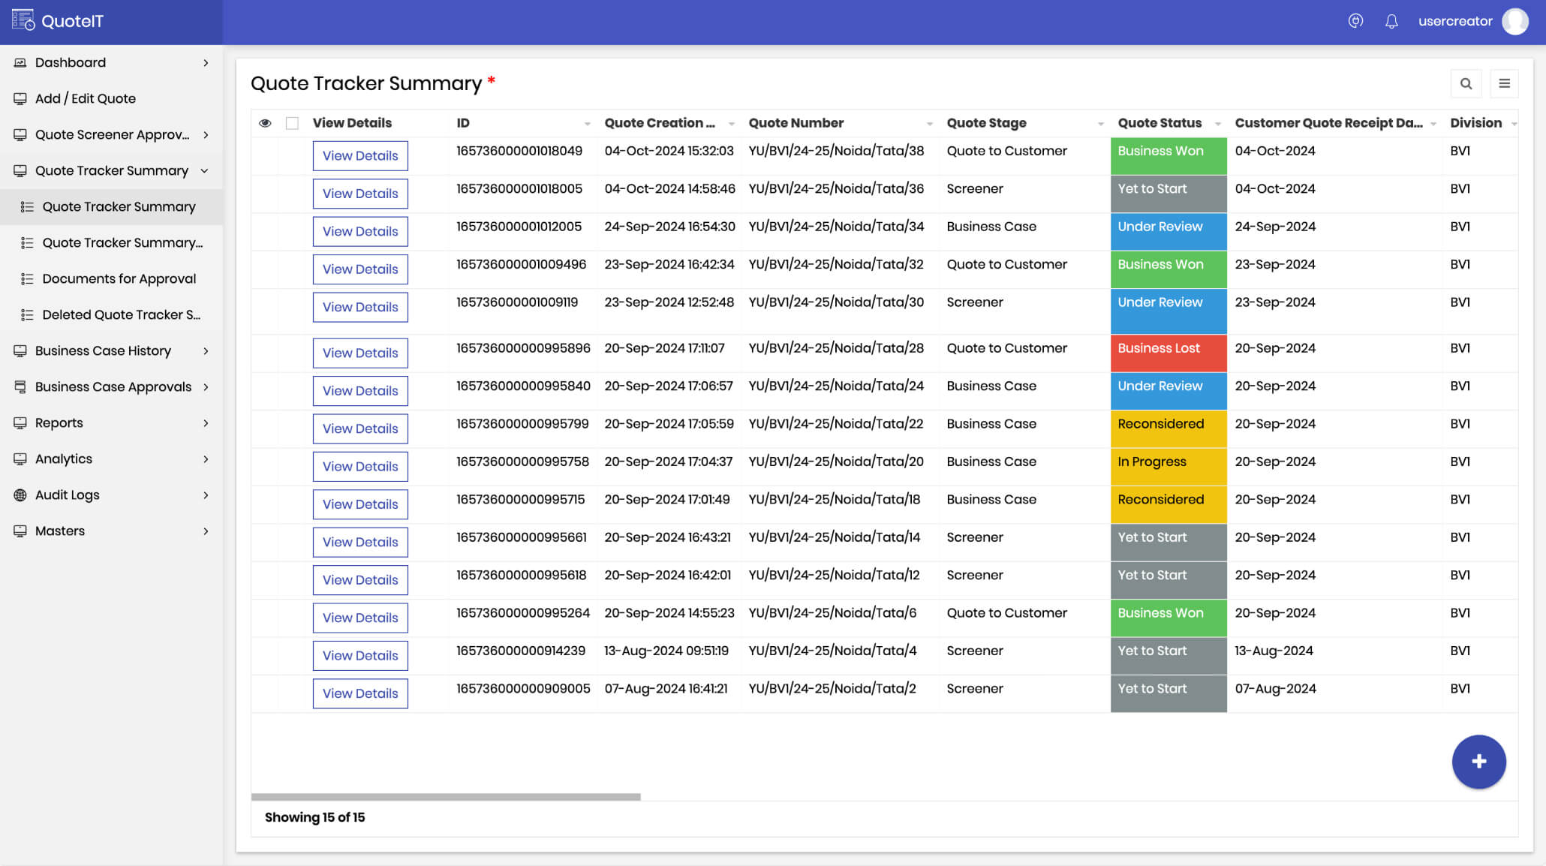Click View Details for quote Tata/38
1546x866 pixels.
(360, 155)
